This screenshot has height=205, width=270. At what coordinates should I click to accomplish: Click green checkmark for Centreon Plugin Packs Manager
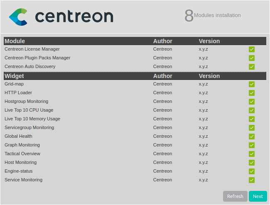(252, 58)
